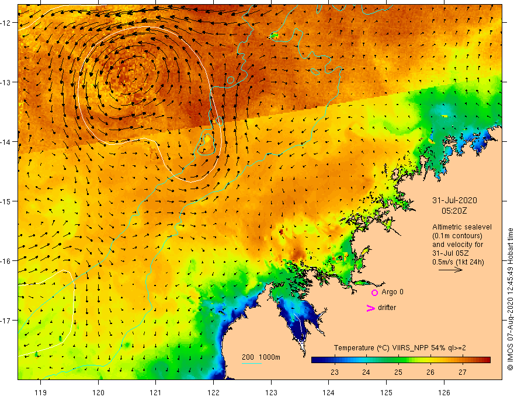Click the 'Altimetric sealevel' legend text
This screenshot has width=514, height=397.
point(462,227)
